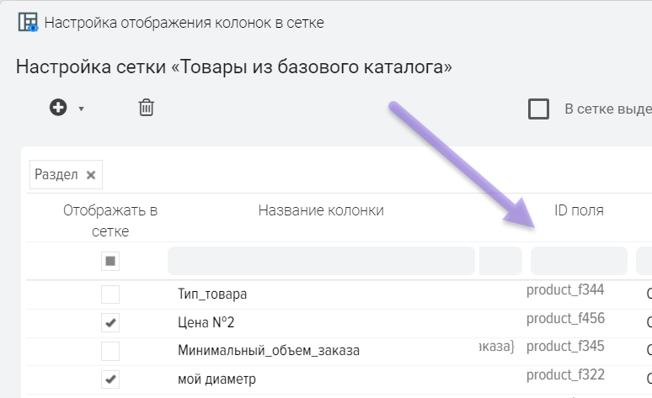
Task: Click the мой диаметр column name cell
Action: [216, 379]
